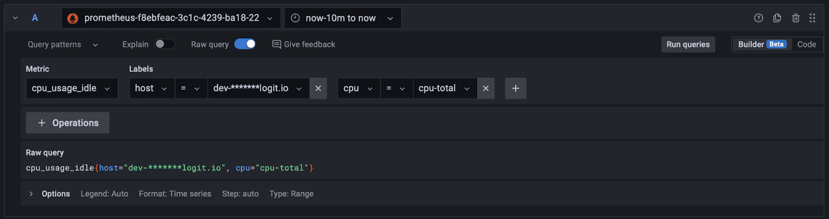Expand the Options section
Image resolution: width=829 pixels, height=219 pixels.
[31, 194]
